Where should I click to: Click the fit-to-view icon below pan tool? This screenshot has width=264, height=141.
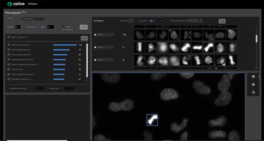pos(253,92)
